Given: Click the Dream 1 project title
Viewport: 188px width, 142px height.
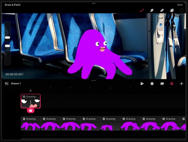Looking at the screenshot, I should tap(16, 84).
